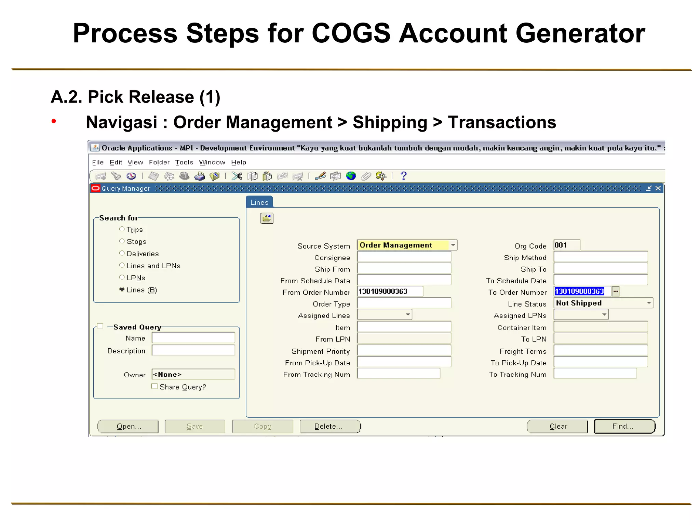Open the Folder menu
This screenshot has width=700, height=525.
[x=159, y=162]
